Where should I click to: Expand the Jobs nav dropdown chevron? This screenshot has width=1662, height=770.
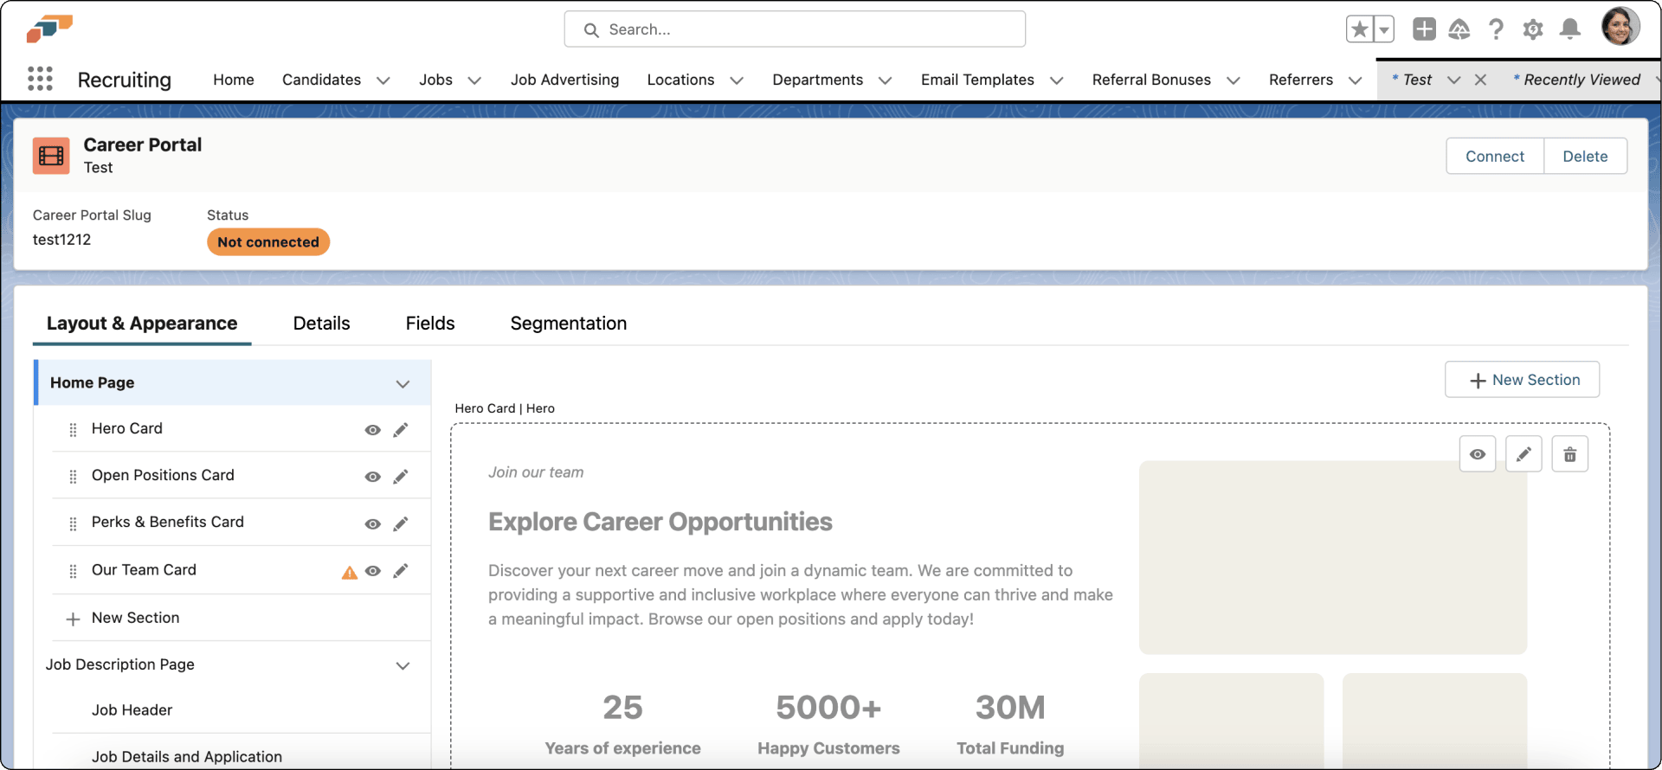tap(474, 80)
